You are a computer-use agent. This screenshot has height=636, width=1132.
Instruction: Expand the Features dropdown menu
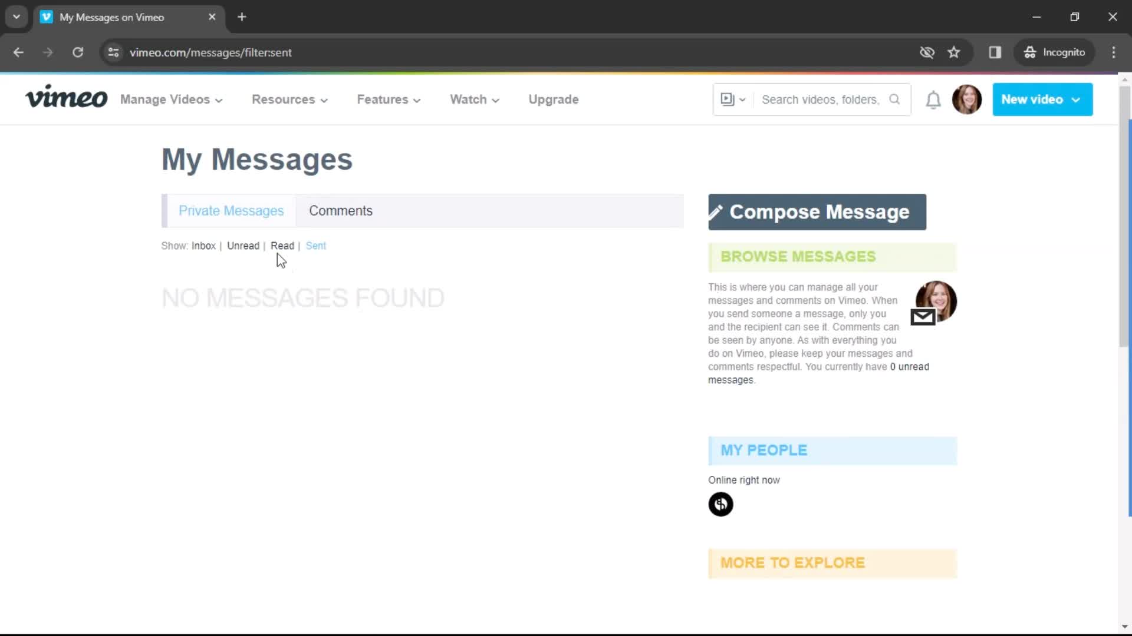[389, 100]
